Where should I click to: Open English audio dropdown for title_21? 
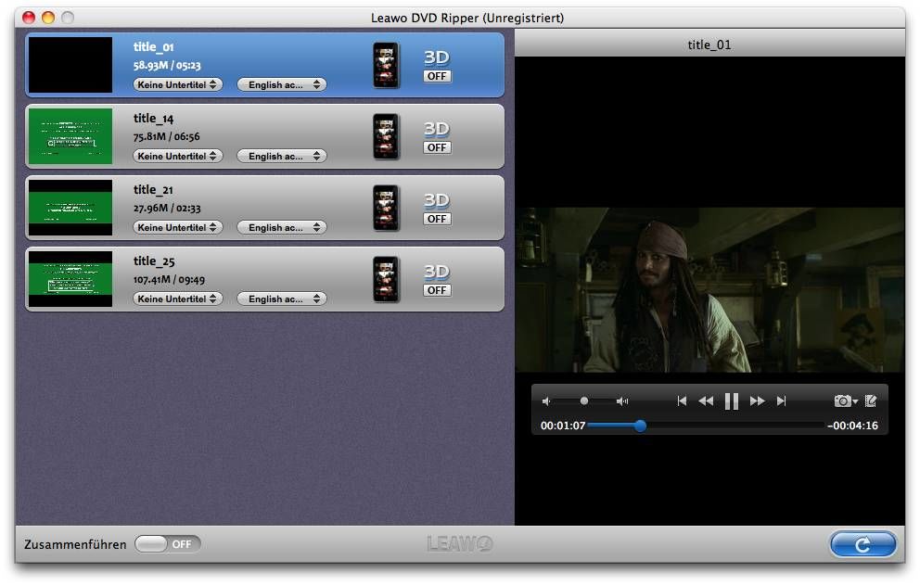[x=282, y=228]
